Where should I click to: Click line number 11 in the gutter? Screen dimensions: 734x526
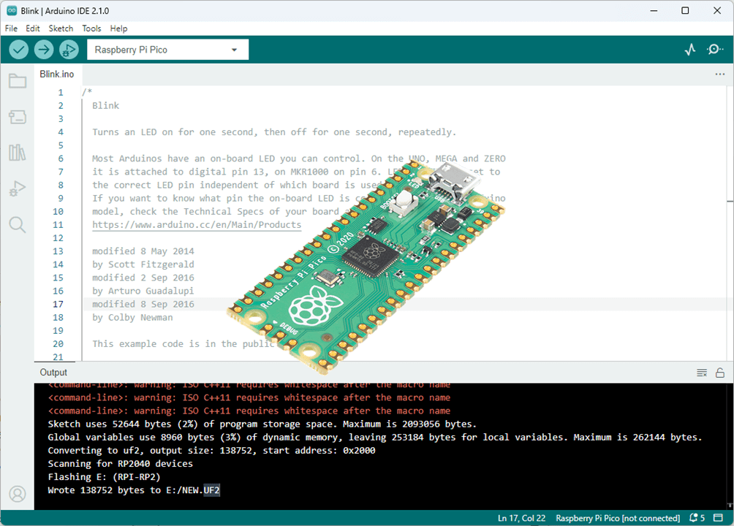pos(58,224)
